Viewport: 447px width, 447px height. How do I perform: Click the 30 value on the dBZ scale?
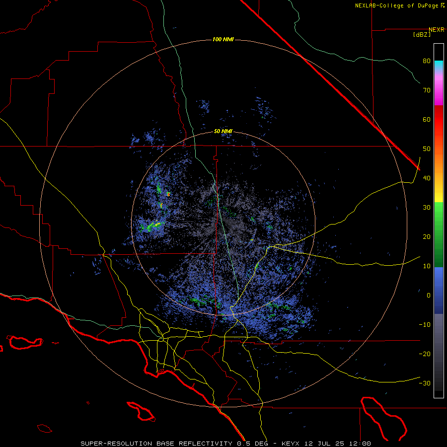pyautogui.click(x=427, y=207)
